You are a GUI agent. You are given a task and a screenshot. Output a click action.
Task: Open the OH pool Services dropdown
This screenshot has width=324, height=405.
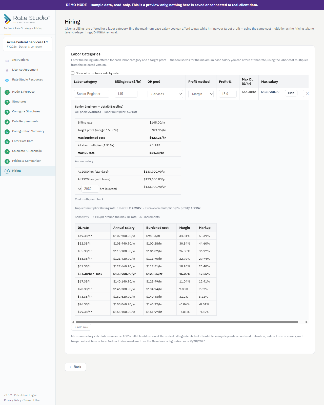click(x=165, y=94)
